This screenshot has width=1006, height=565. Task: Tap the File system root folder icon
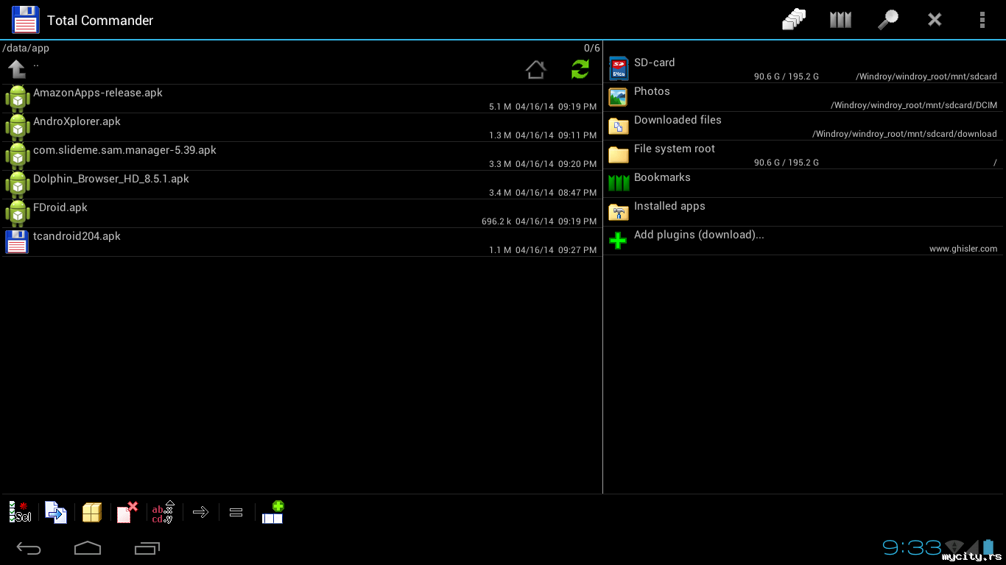pyautogui.click(x=619, y=154)
